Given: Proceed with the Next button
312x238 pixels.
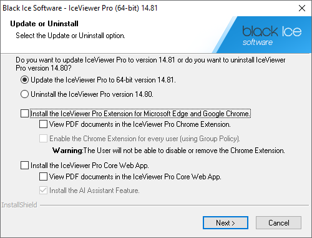Looking at the screenshot, I should 225,223.
